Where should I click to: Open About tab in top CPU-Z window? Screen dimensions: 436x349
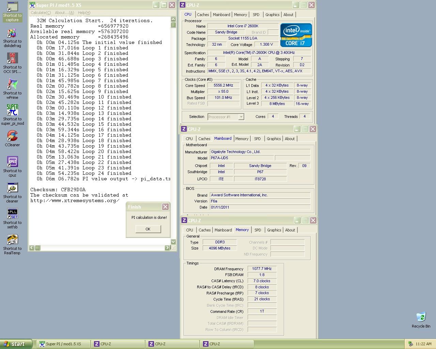pos(289,15)
